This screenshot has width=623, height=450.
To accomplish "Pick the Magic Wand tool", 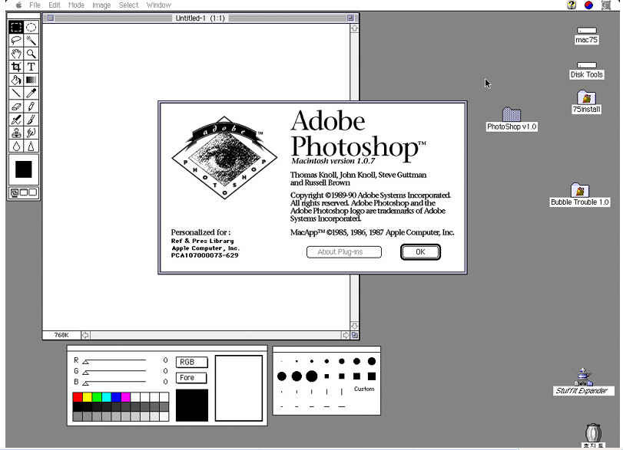I will (31, 40).
